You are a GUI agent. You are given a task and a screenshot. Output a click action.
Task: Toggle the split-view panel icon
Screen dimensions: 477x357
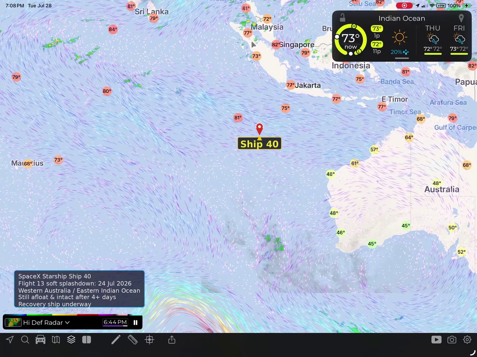pyautogui.click(x=86, y=340)
